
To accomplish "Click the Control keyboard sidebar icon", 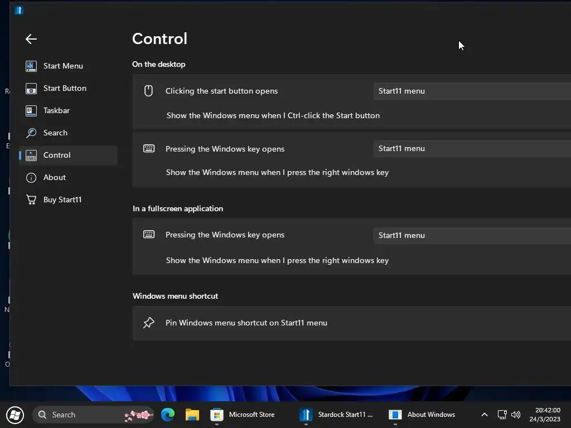I will click(31, 155).
